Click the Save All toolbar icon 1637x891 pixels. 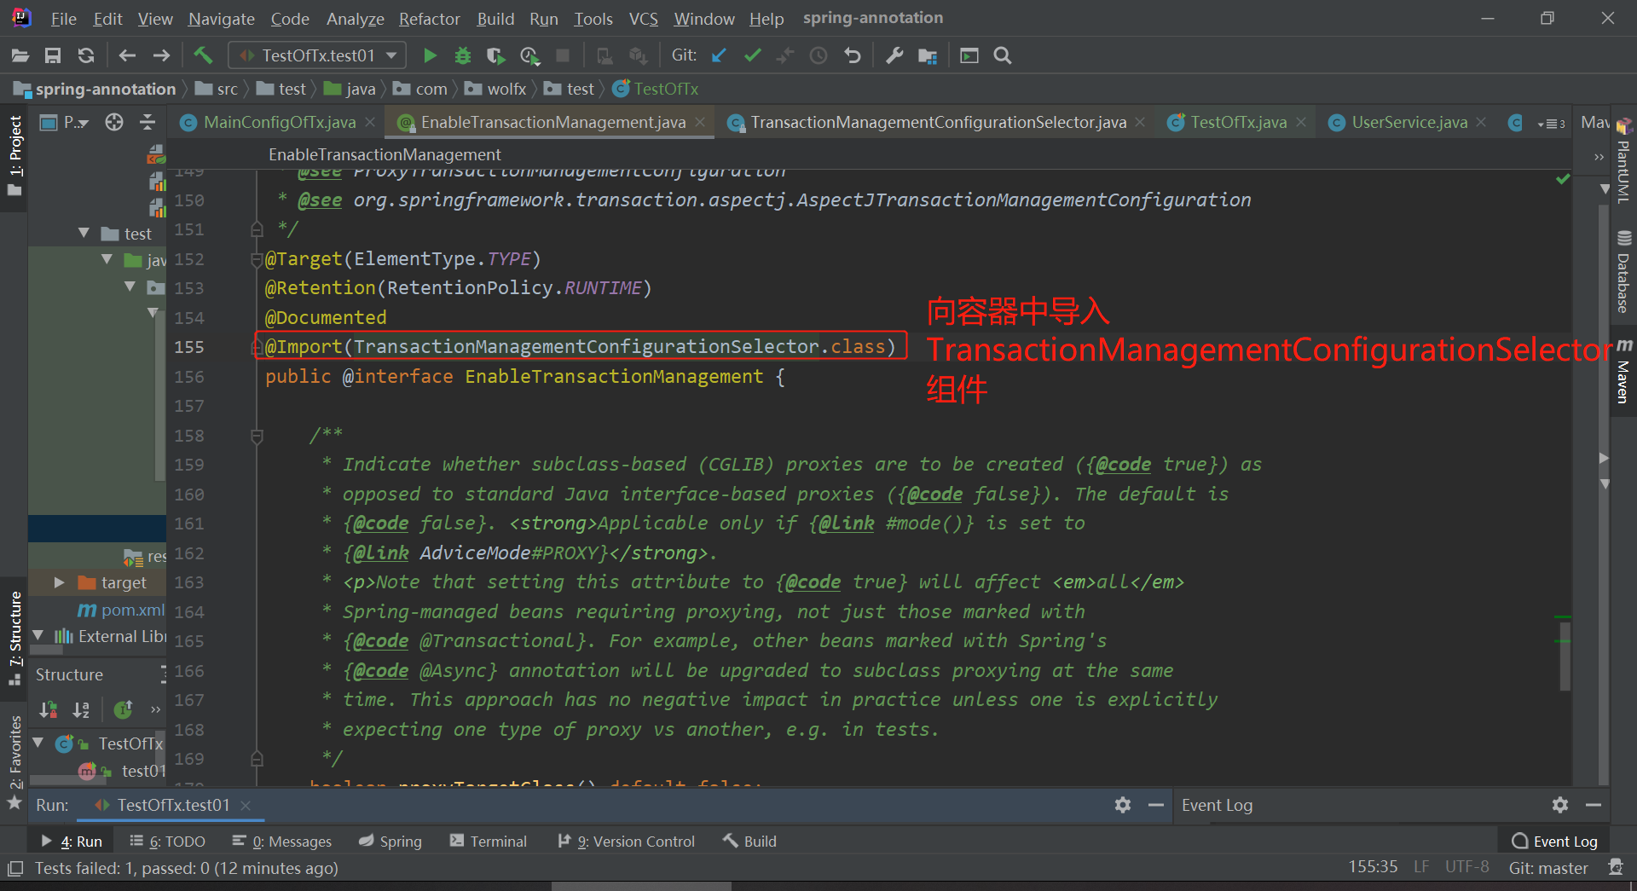click(x=53, y=55)
